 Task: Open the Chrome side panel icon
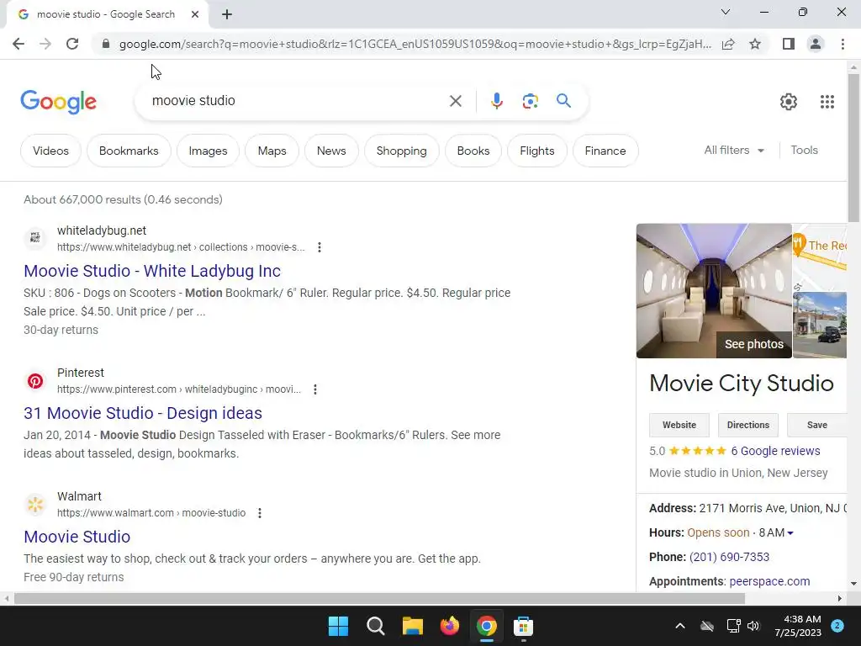[789, 44]
